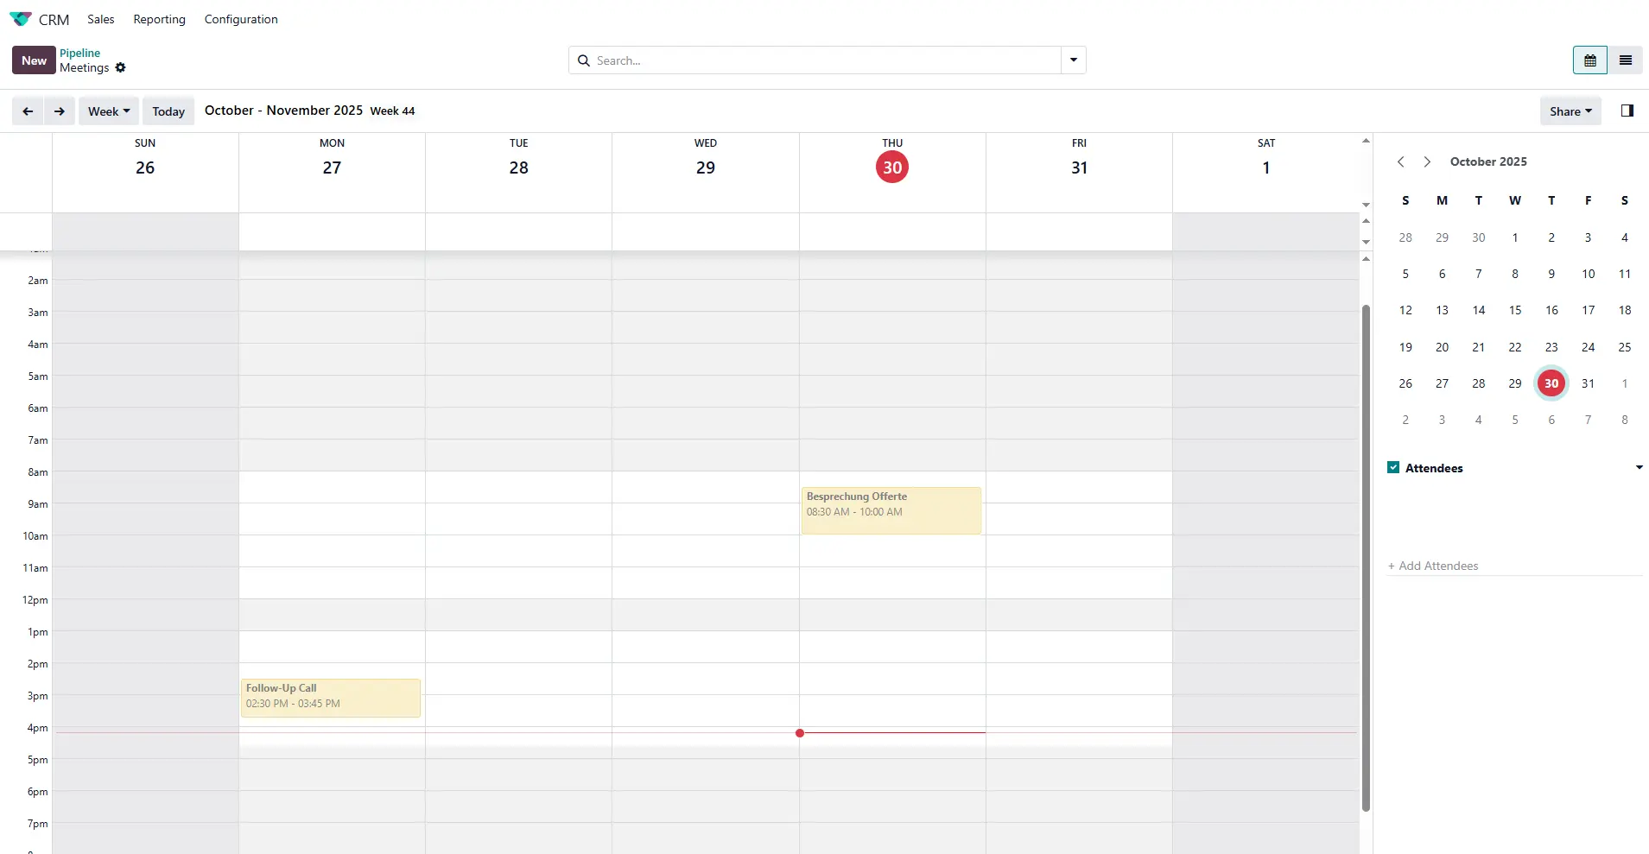Viewport: 1649px width, 854px height.
Task: Expand the search options dropdown arrow
Action: pyautogui.click(x=1073, y=60)
